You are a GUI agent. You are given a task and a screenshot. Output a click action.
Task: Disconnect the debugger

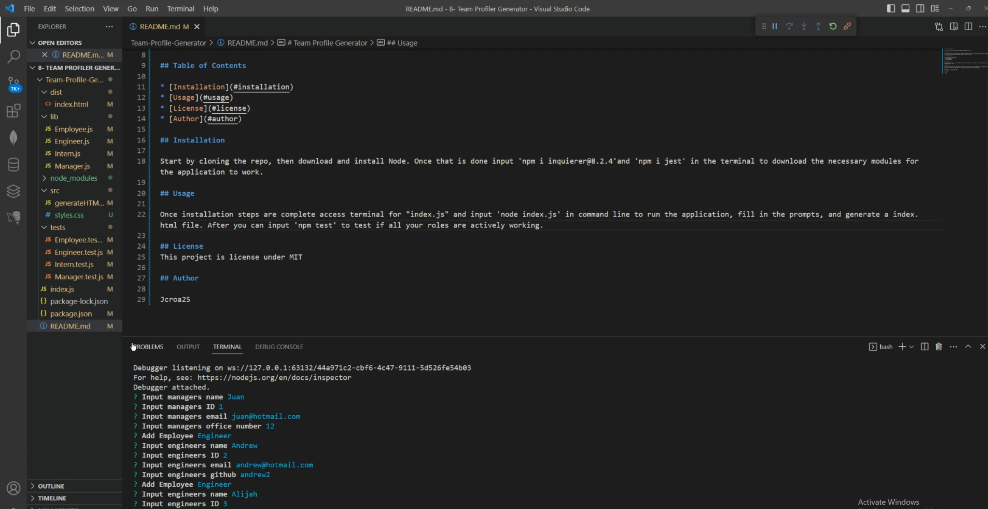click(847, 26)
